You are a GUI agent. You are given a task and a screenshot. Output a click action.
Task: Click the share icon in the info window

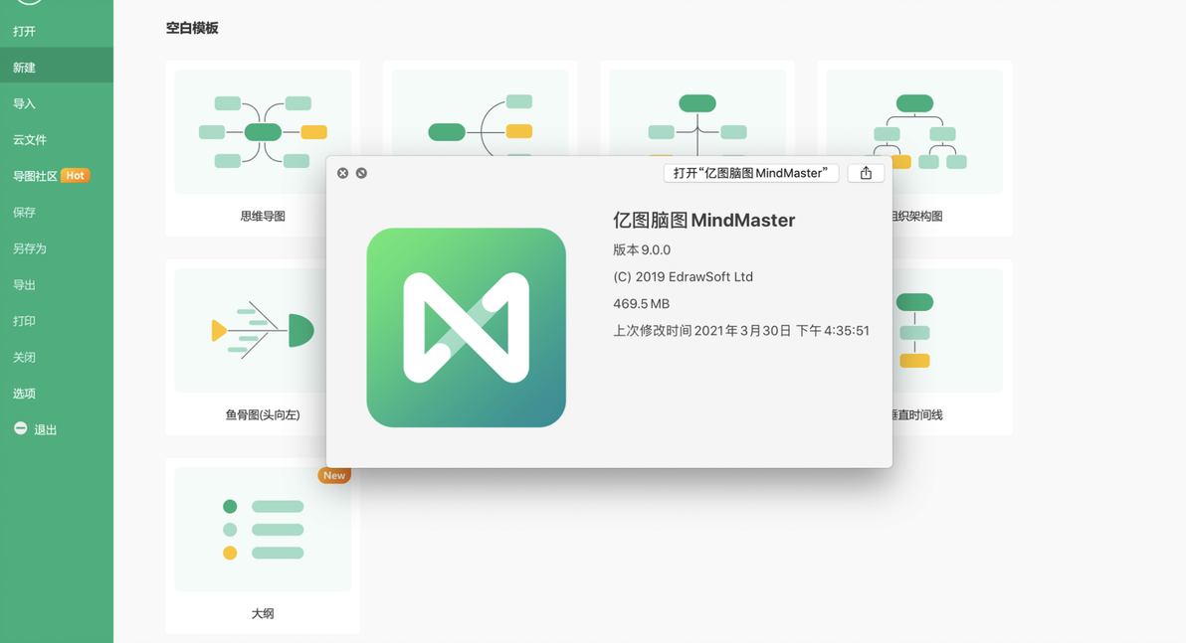coord(866,173)
